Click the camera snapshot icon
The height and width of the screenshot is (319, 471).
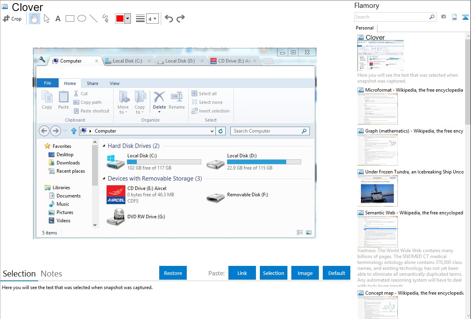pyautogui.click(x=443, y=17)
